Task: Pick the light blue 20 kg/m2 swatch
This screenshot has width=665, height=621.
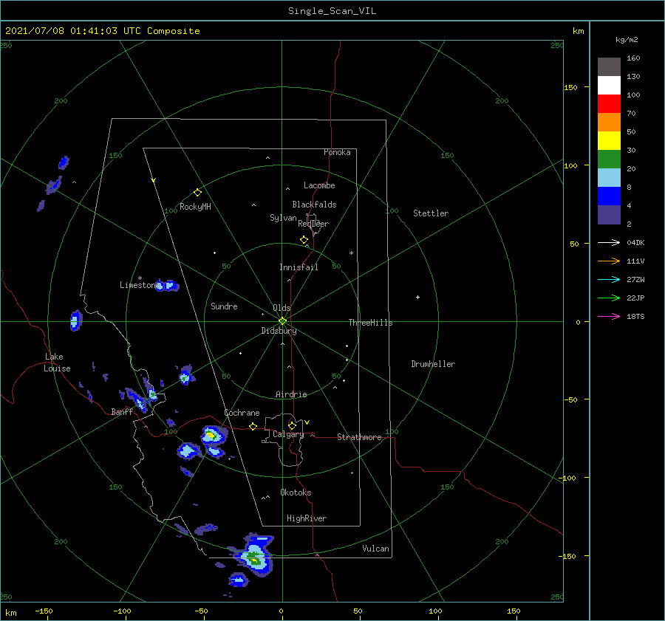Action: coord(609,178)
